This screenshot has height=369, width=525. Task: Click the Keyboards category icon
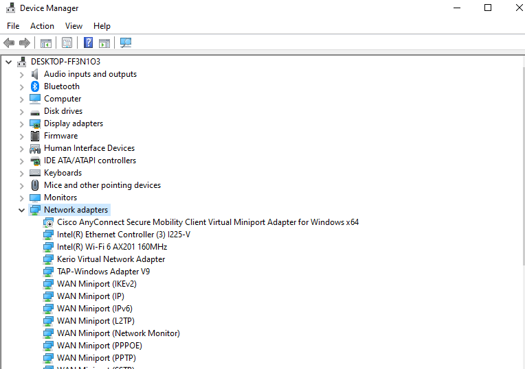click(35, 173)
